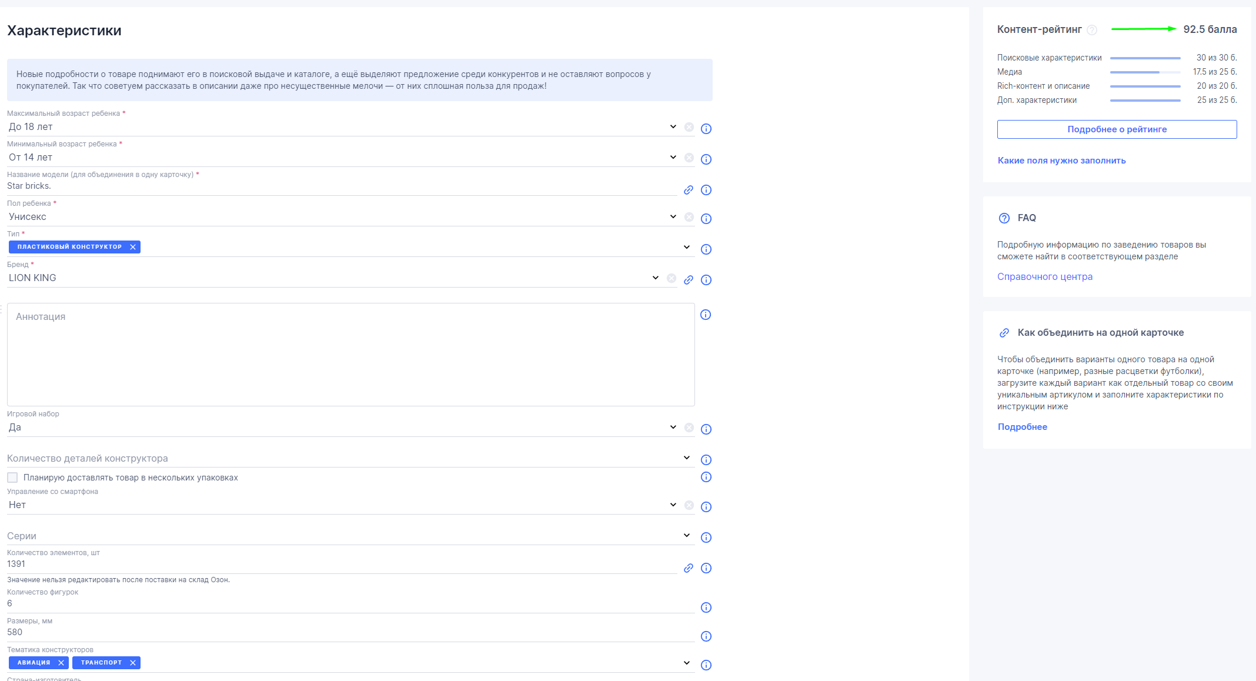Viewport: 1256px width, 681px height.
Task: Open the Минимальный возраст ребенка dropdown arrow
Action: 673,157
